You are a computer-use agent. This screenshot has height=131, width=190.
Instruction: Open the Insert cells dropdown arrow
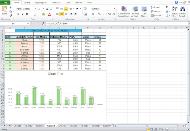pyautogui.click(x=161, y=7)
